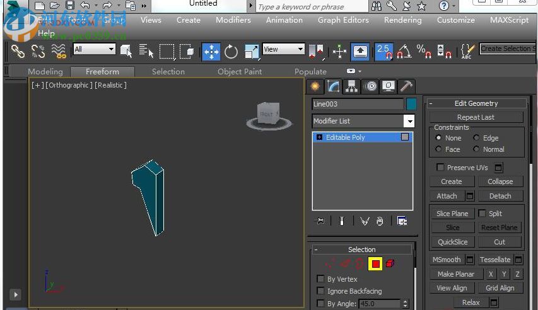The width and height of the screenshot is (538, 310).
Task: Open the Create command panel tab
Action: click(315, 86)
